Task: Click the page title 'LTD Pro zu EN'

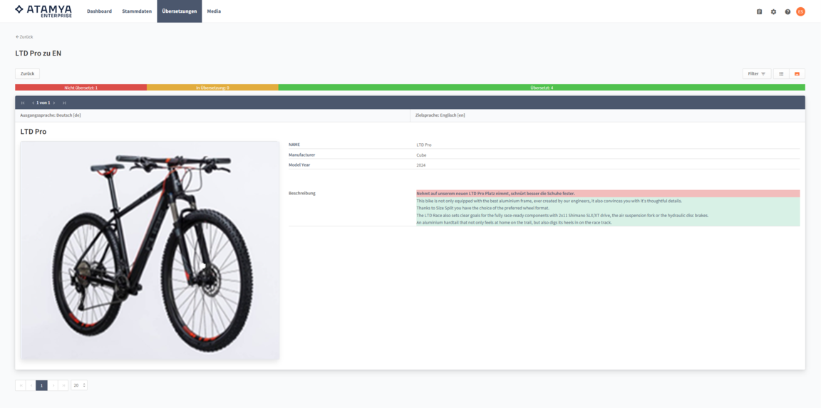Action: (x=38, y=53)
